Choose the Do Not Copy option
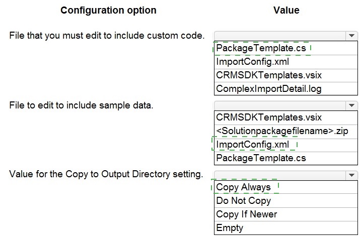This screenshot has width=360, height=238. pyautogui.click(x=243, y=200)
